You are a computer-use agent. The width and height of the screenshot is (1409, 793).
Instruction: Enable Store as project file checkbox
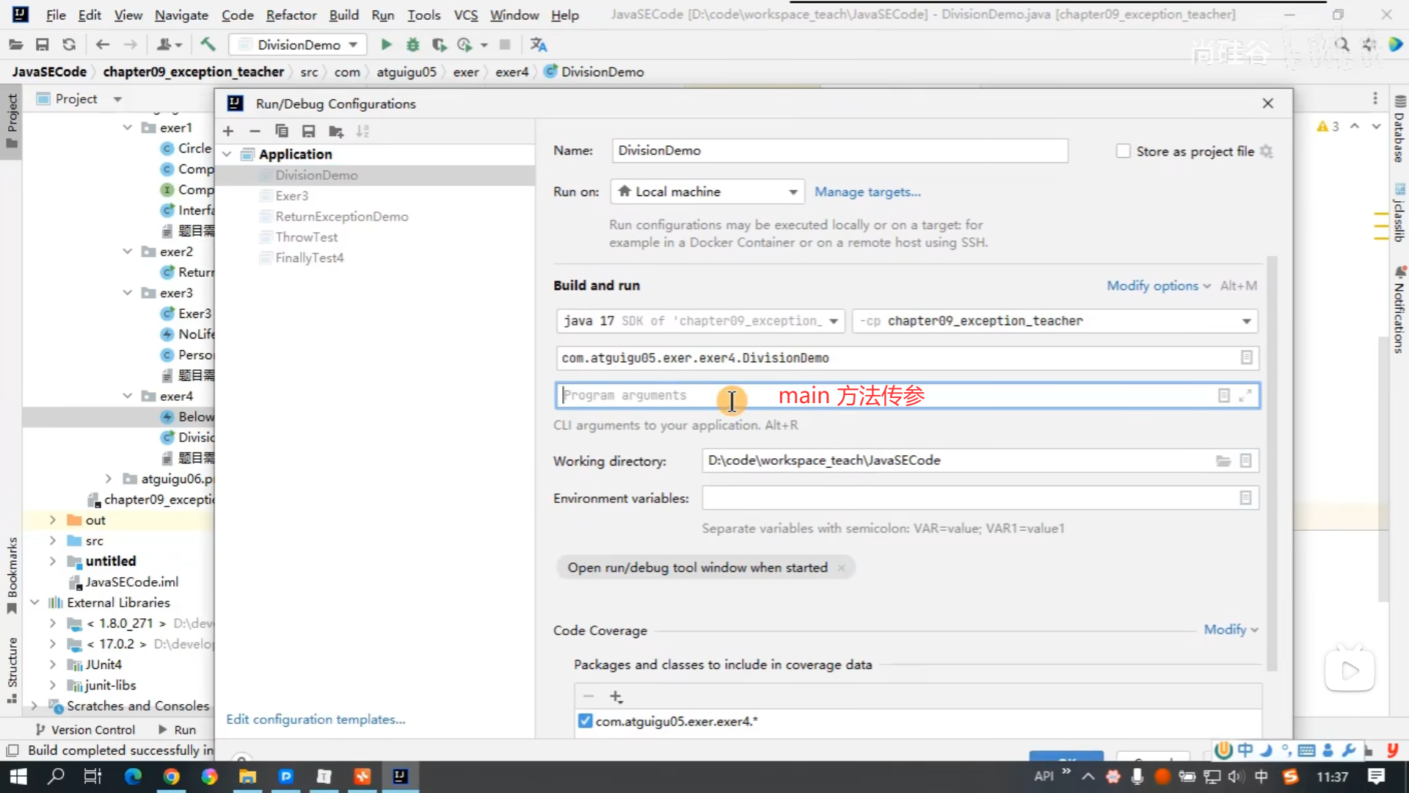coord(1123,151)
